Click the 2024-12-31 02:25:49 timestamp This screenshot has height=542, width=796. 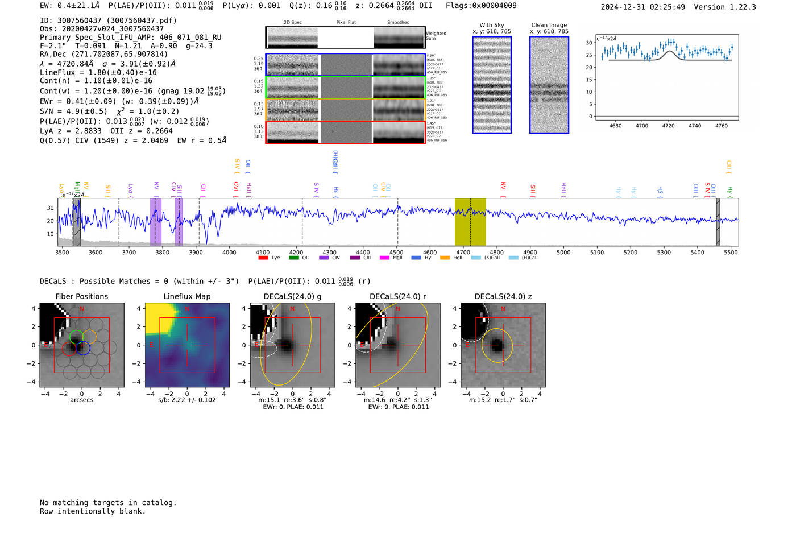[643, 7]
